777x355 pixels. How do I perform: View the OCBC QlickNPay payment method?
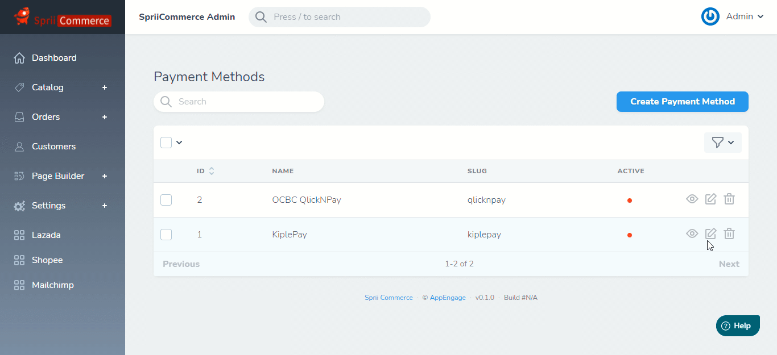click(x=692, y=199)
